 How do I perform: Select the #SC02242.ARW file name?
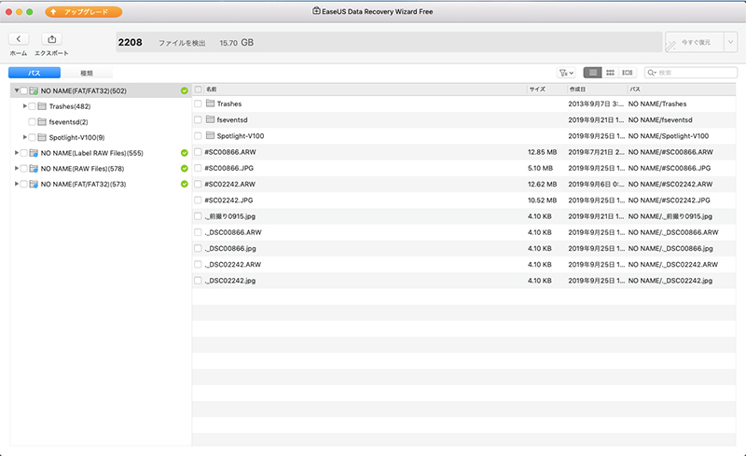click(229, 185)
